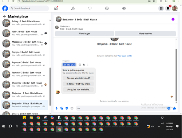182x138 pixels.
Task: Open Argueta 3 Beds 1 Bath conversation
Action: point(25,64)
